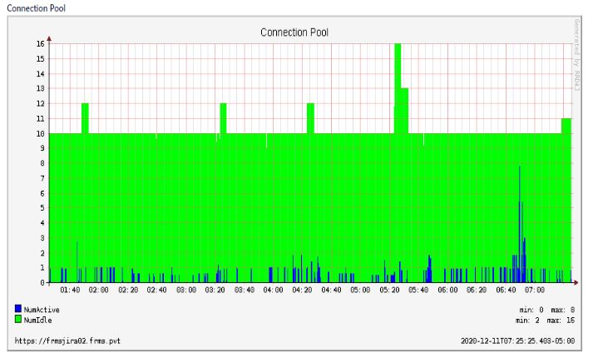Click the NumActive min 0 max 8 stats

click(547, 310)
